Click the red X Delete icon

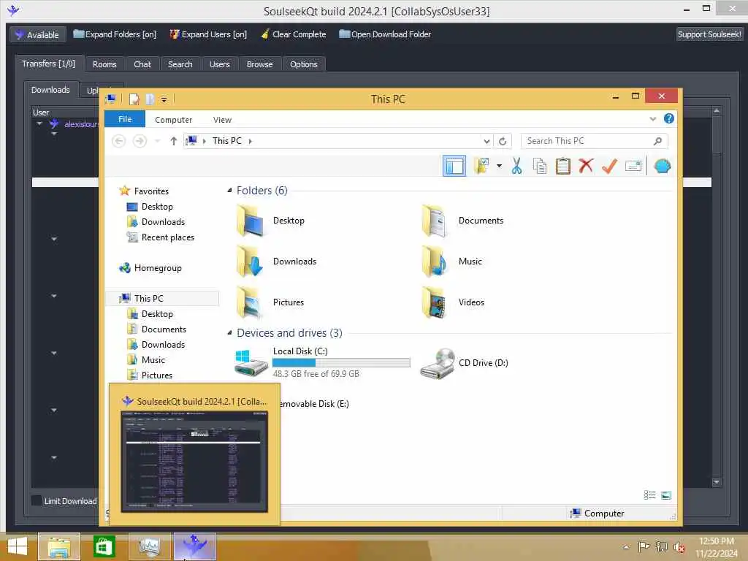[x=586, y=166]
